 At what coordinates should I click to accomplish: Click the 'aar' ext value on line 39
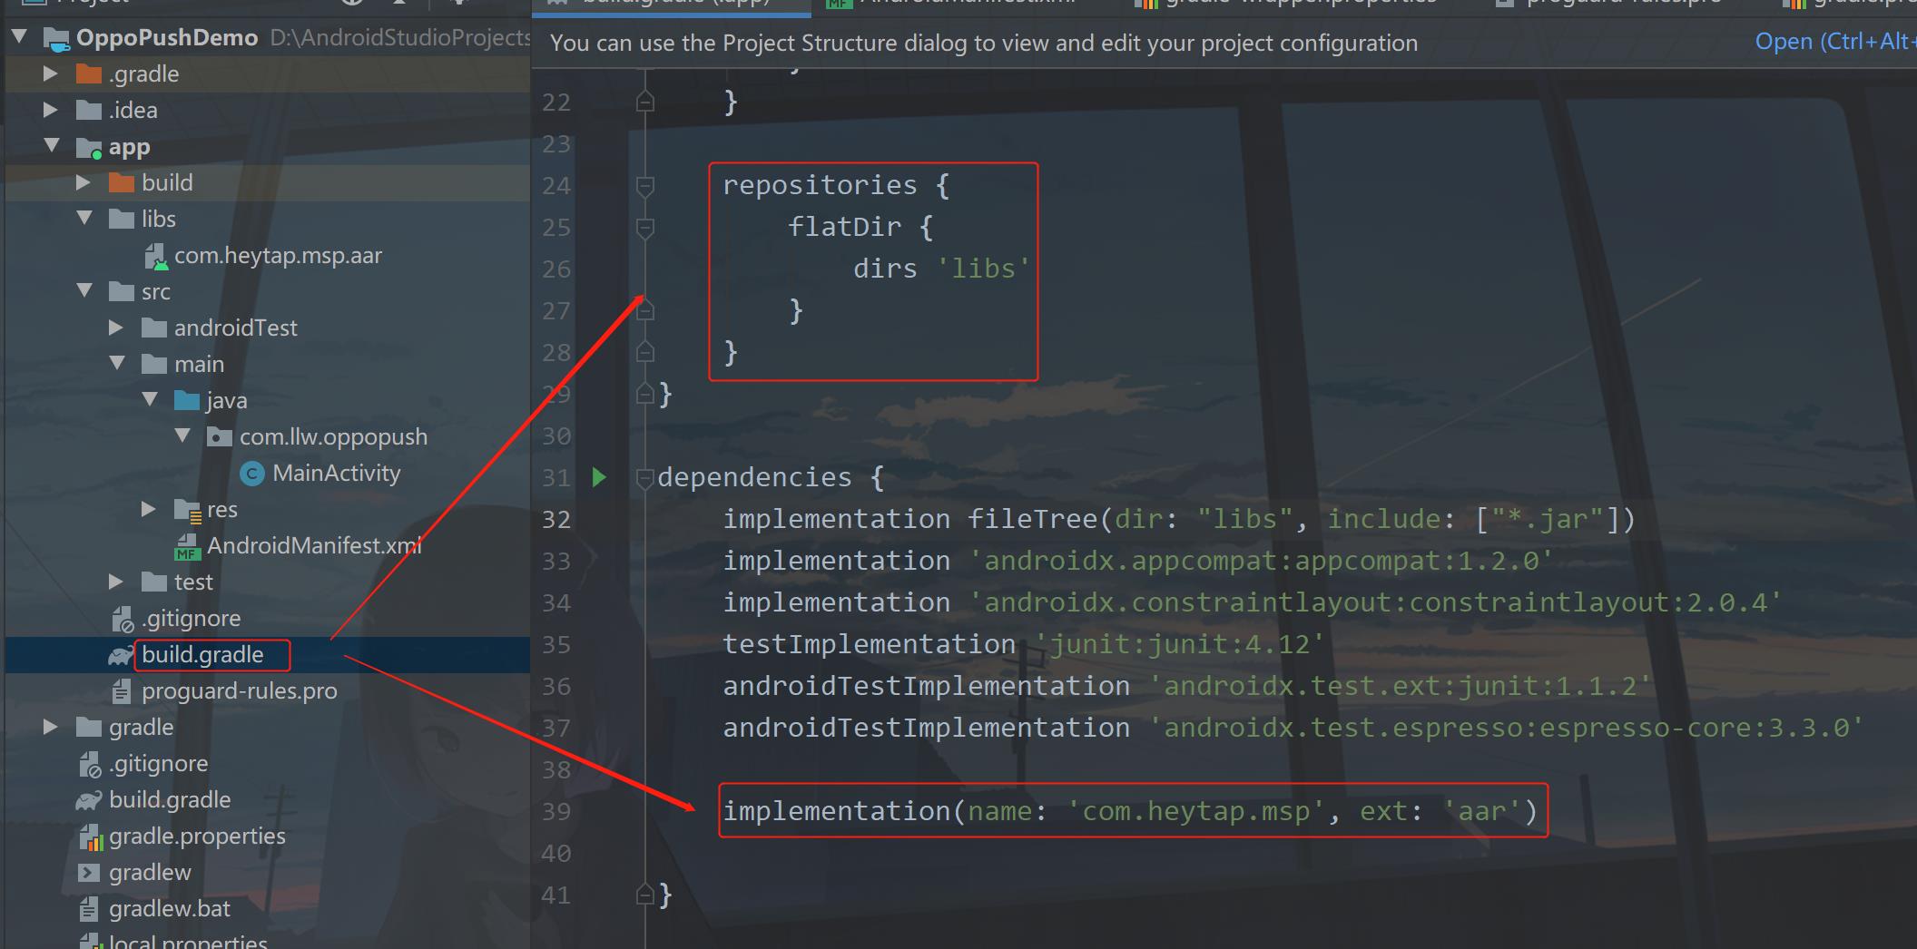tap(1481, 811)
